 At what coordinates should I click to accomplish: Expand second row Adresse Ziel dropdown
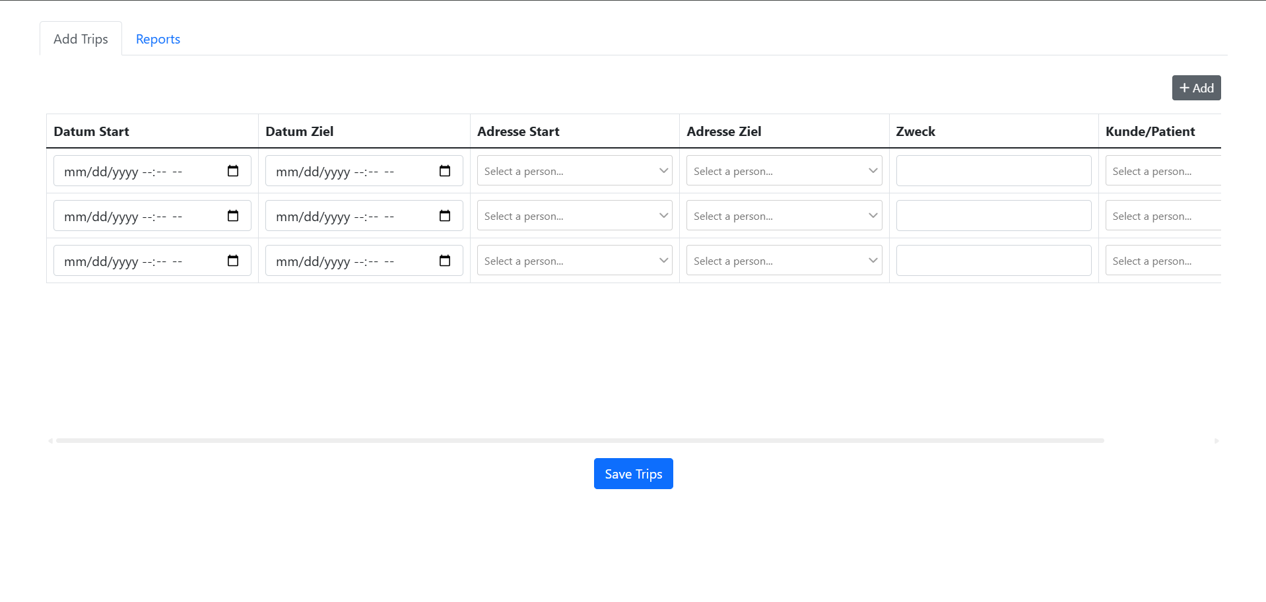(x=783, y=216)
